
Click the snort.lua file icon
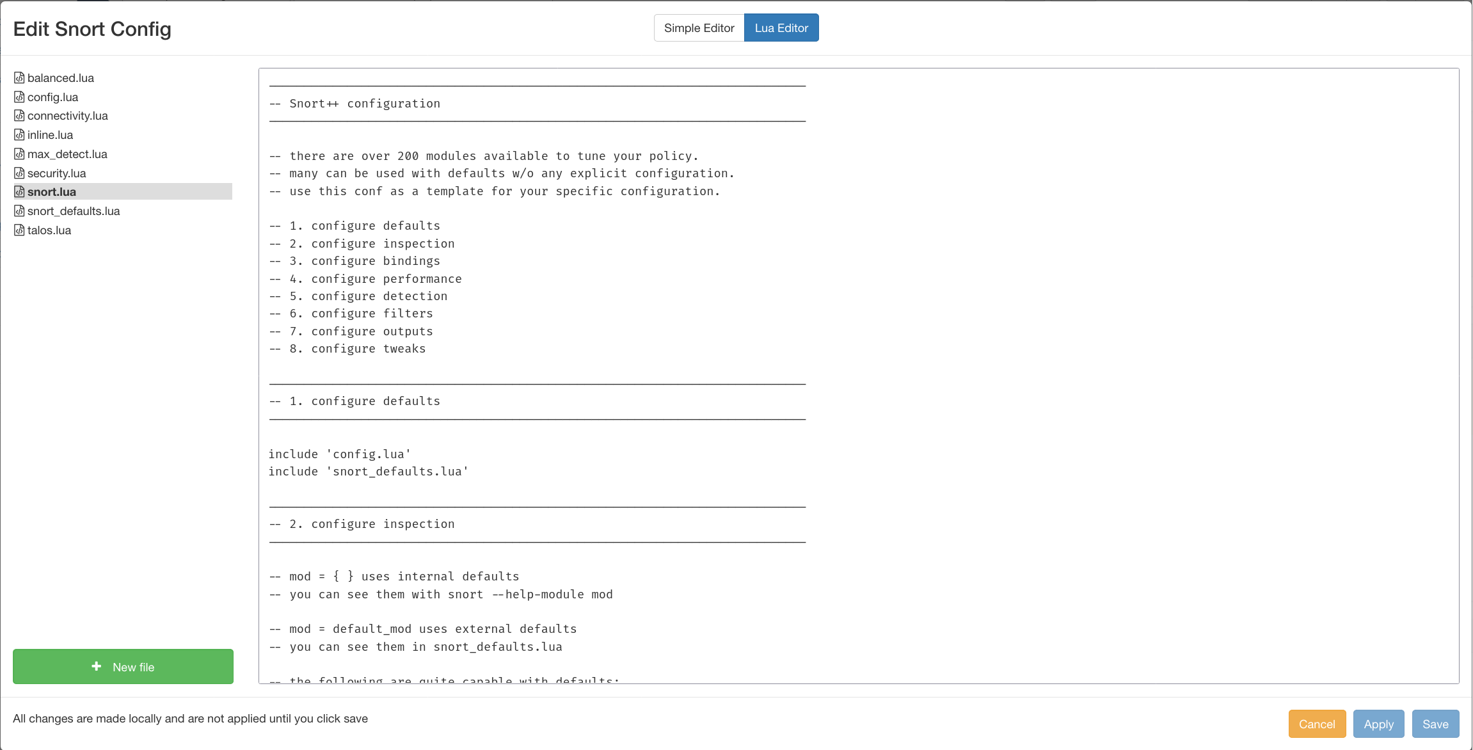pyautogui.click(x=19, y=192)
